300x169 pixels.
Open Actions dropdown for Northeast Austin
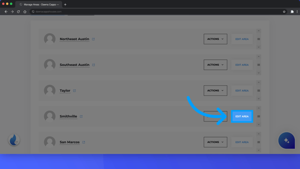[x=215, y=39]
